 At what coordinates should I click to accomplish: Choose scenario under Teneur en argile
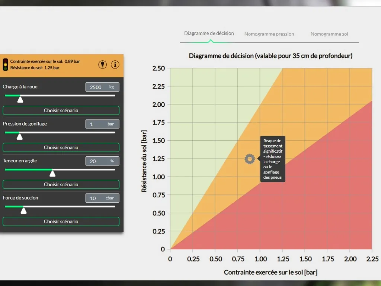pos(61,184)
